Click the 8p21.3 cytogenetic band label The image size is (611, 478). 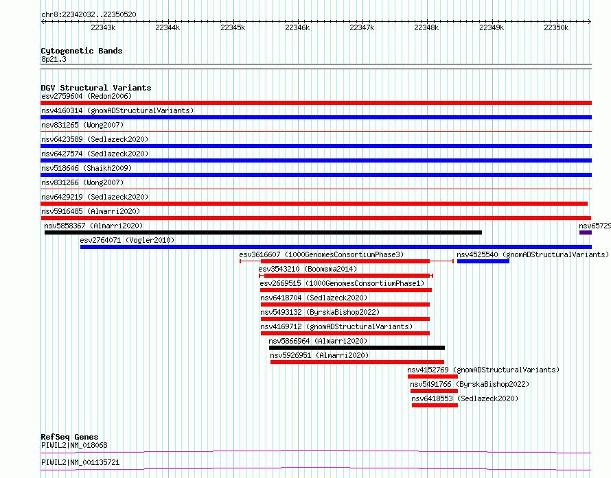click(x=54, y=59)
